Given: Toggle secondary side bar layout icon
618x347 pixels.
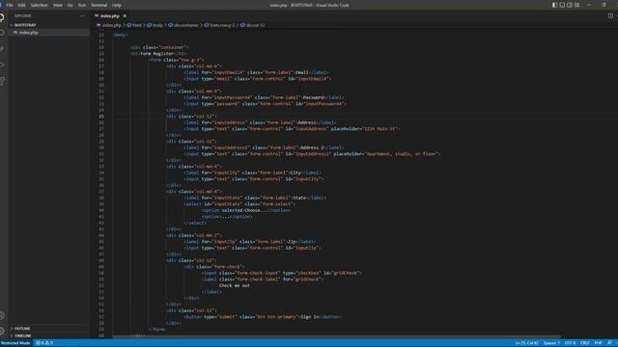Looking at the screenshot, I should [570, 5].
